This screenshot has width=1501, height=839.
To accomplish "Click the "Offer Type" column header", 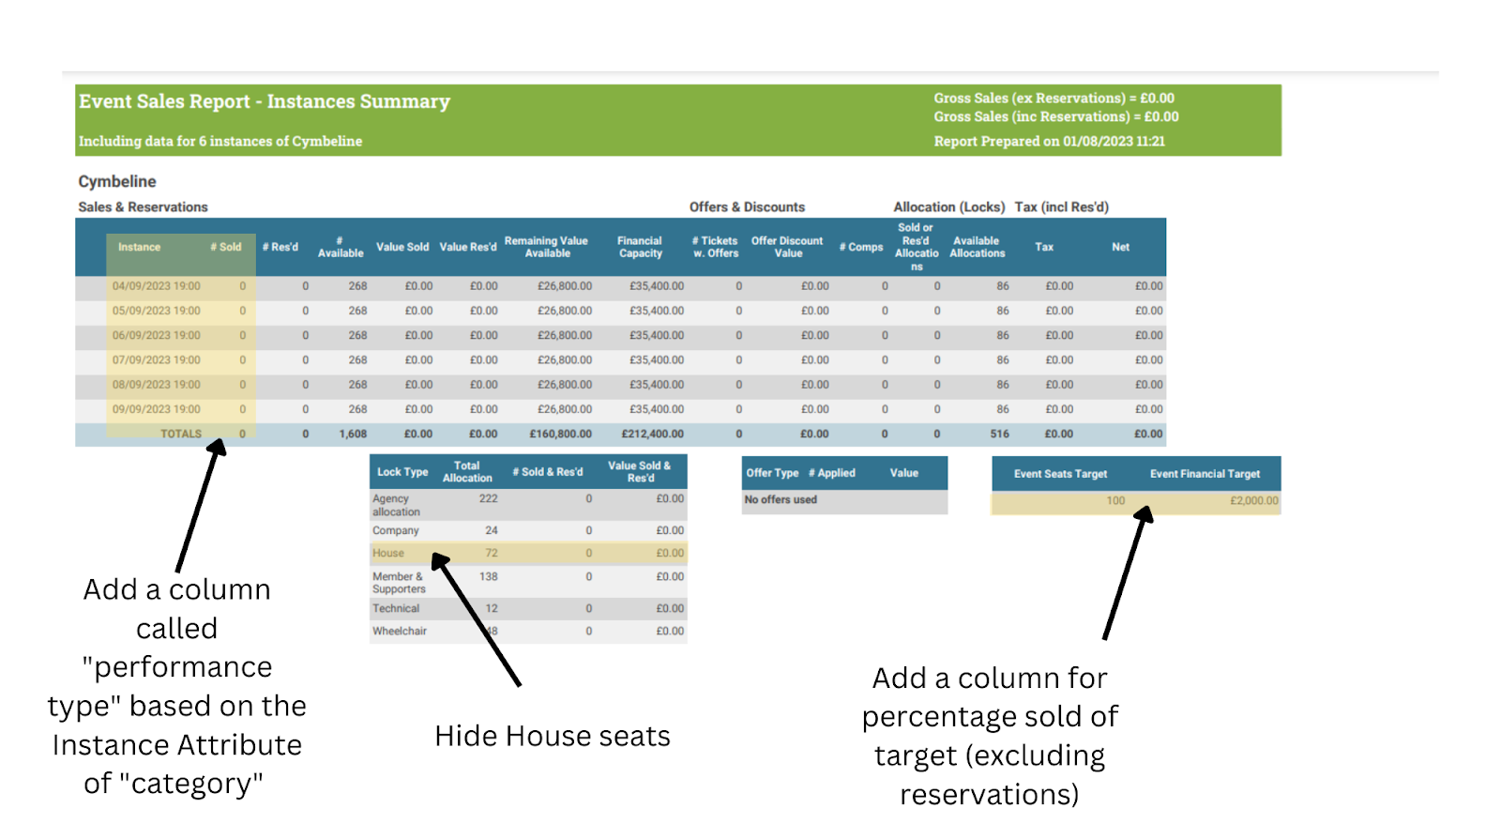I will coord(772,473).
